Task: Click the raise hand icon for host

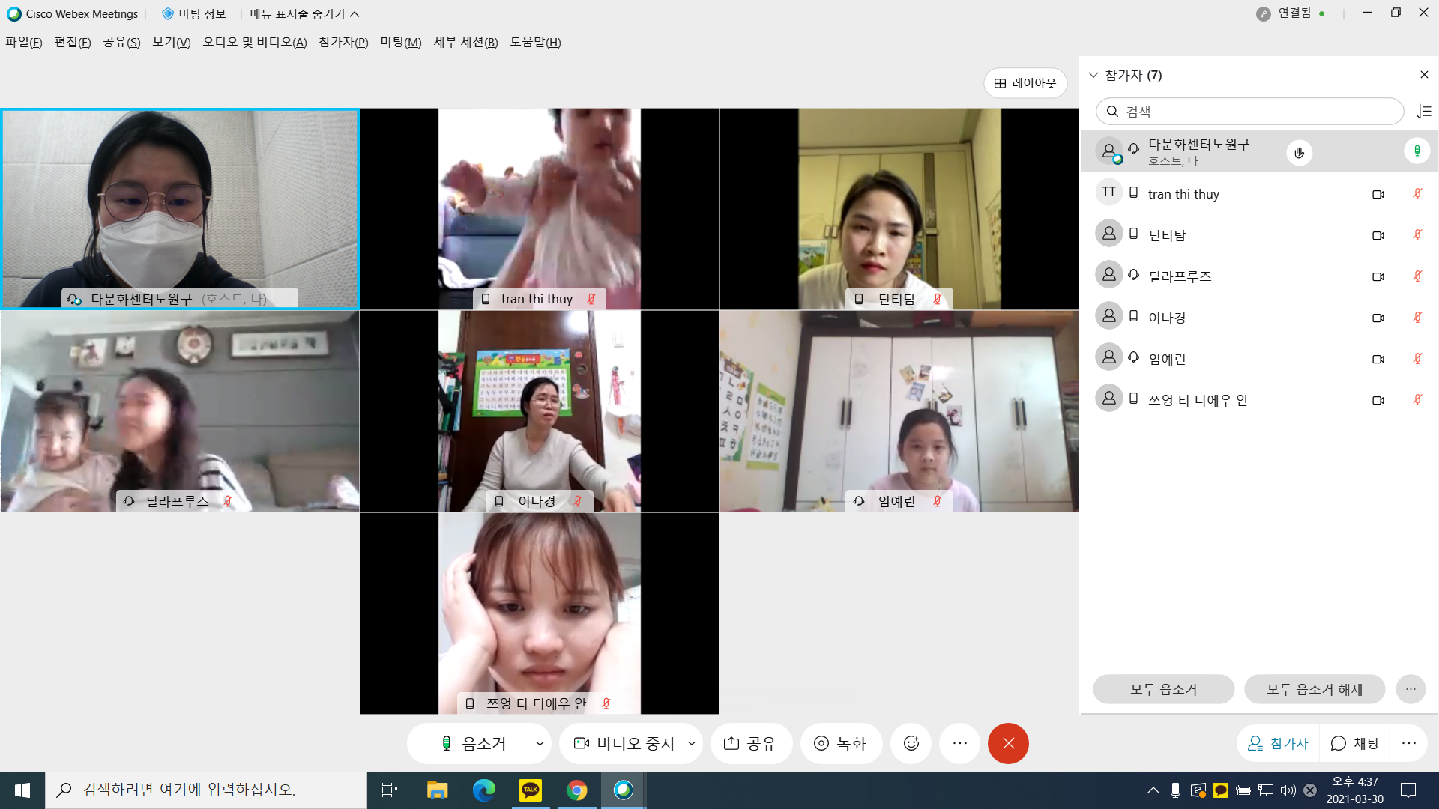Action: pos(1299,153)
